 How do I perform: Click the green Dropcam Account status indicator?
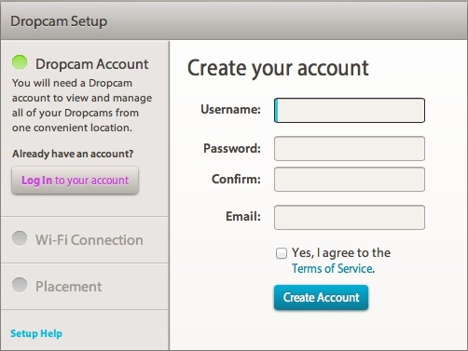pyautogui.click(x=20, y=62)
